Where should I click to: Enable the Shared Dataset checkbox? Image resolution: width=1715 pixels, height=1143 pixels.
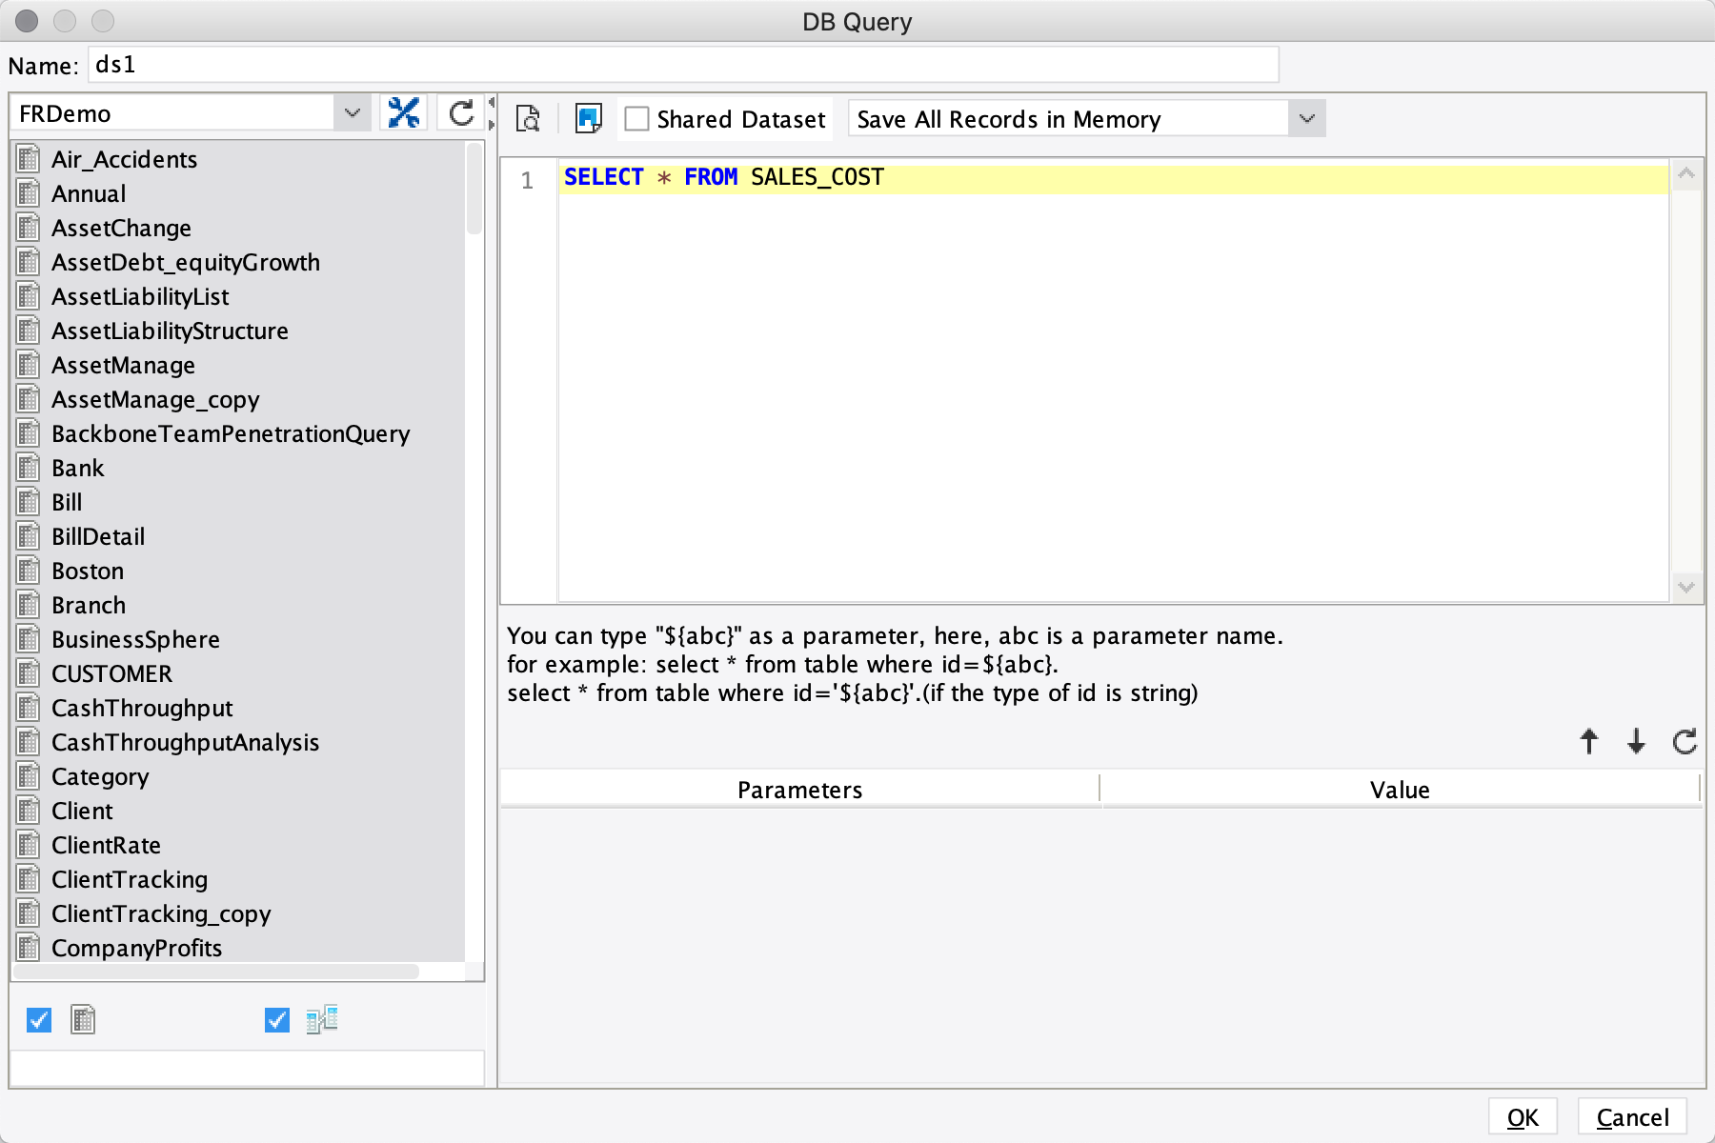tap(638, 118)
